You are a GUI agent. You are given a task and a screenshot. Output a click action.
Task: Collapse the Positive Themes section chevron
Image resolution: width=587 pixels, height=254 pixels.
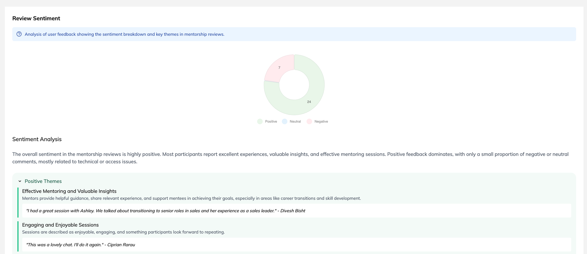point(20,181)
